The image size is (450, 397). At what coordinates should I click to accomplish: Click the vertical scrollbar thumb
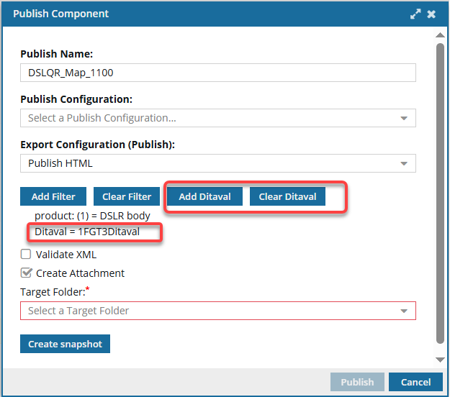[440, 194]
